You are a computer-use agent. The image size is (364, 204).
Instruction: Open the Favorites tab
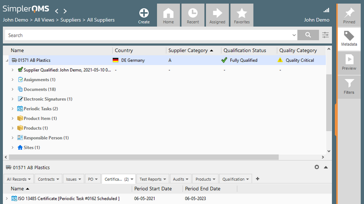pos(242,15)
